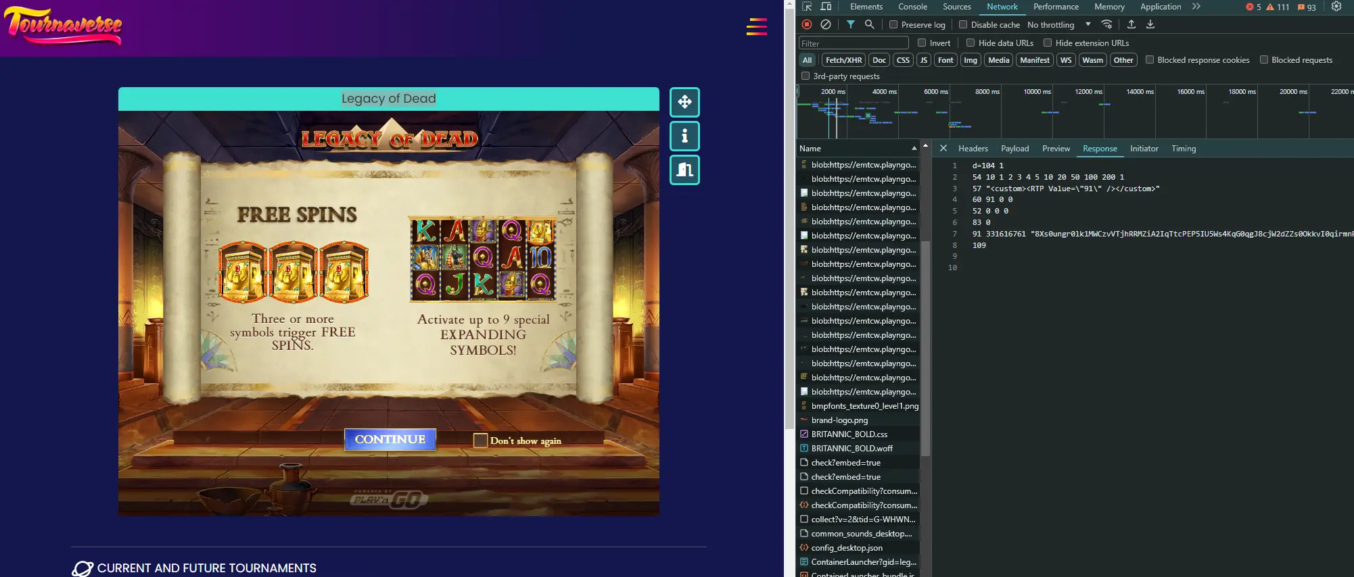Image resolution: width=1354 pixels, height=577 pixels.
Task: Click the exit door icon
Action: click(x=684, y=170)
